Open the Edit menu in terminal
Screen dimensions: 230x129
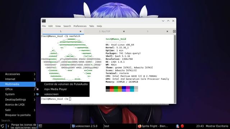point(50,26)
